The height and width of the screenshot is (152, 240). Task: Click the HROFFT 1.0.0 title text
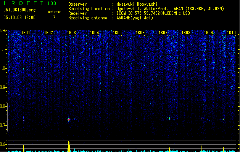[x=30, y=3]
